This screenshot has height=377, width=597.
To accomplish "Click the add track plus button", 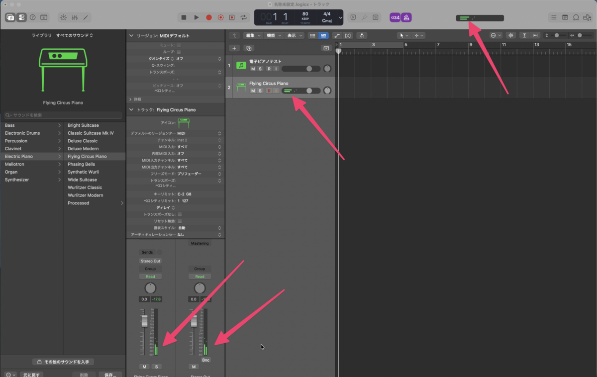I will click(234, 48).
